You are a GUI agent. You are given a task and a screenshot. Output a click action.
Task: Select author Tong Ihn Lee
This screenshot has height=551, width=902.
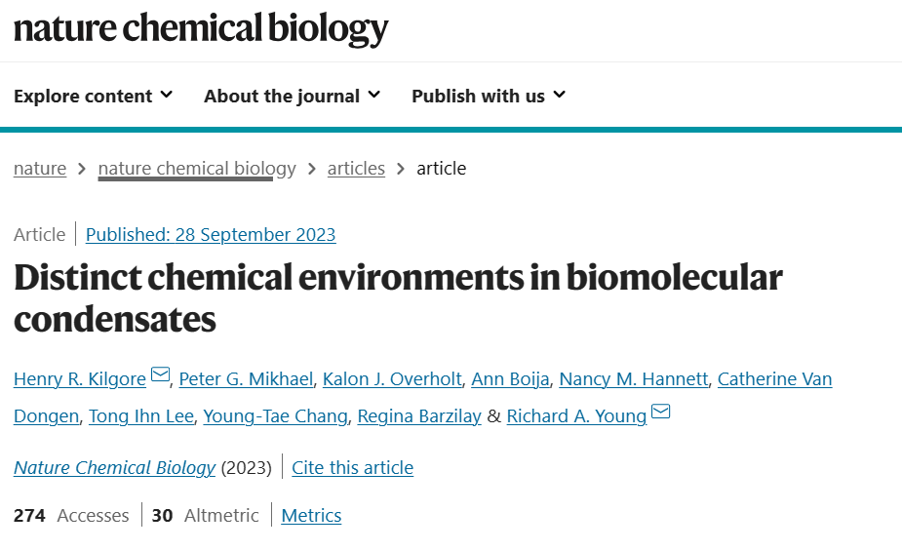141,415
